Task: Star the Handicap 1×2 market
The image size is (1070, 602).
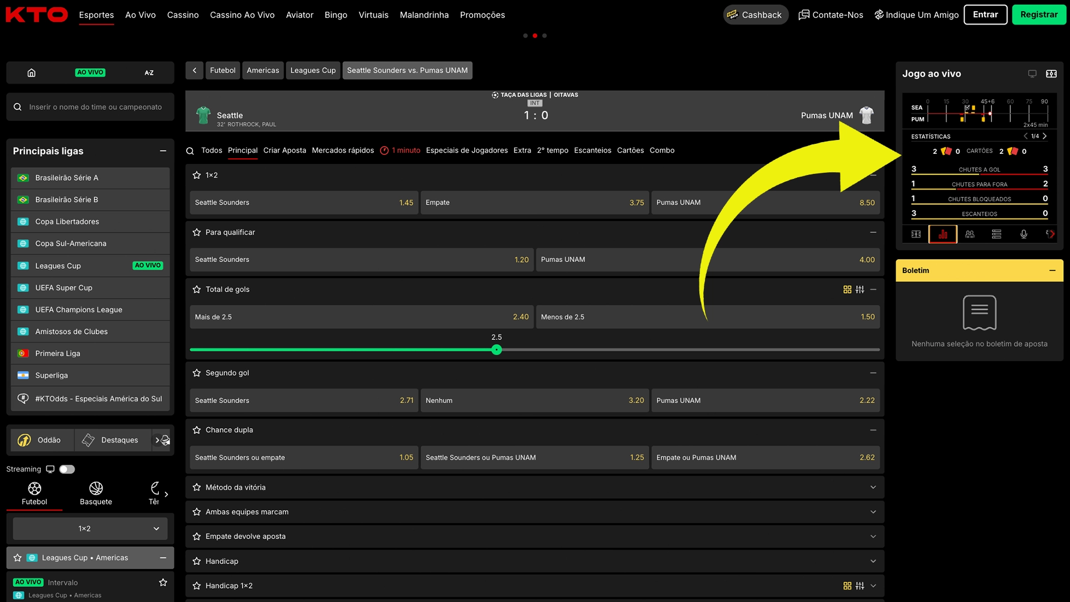Action: click(197, 586)
